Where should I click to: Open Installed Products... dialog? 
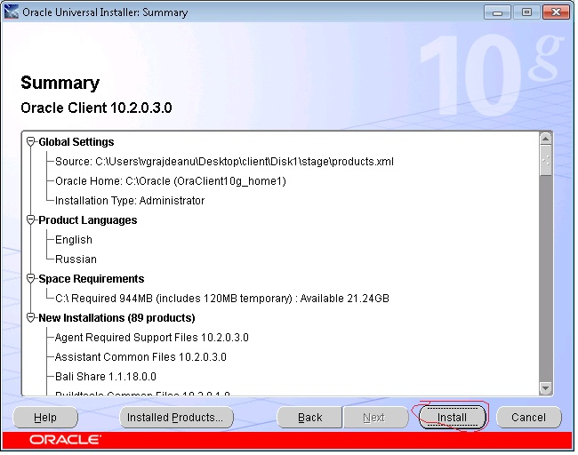click(175, 418)
